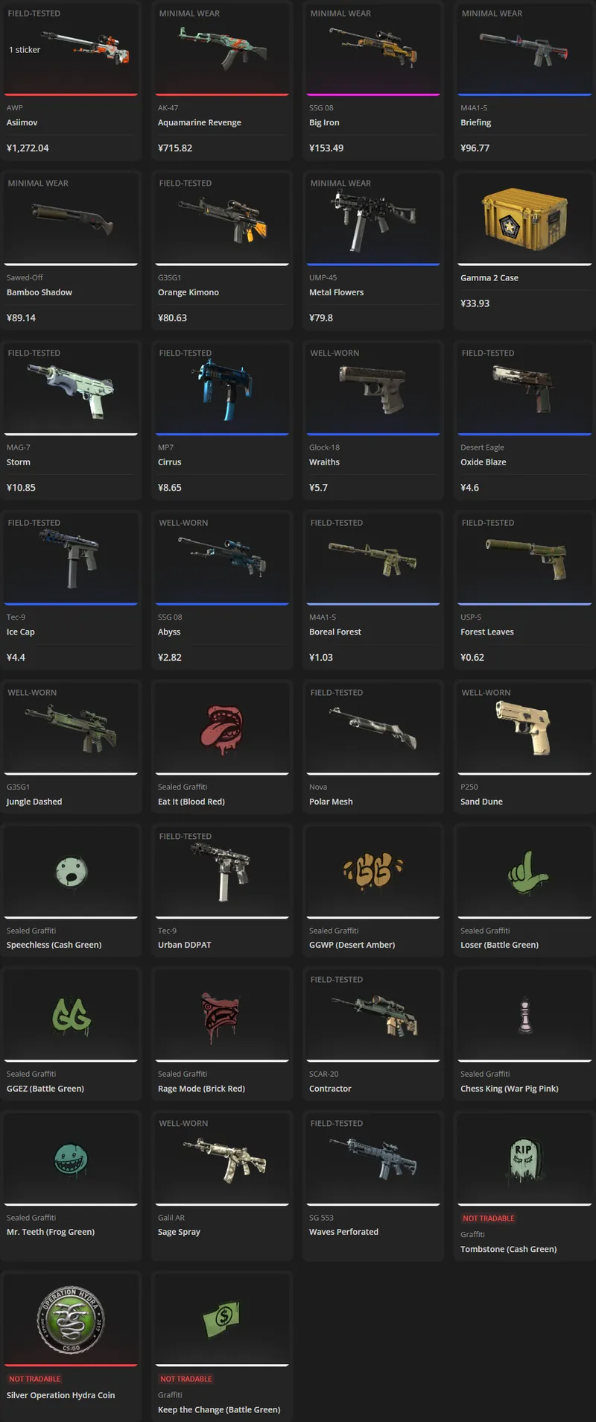
Task: Select the Speechless (Cash Green) graffiti icon
Action: click(71, 872)
